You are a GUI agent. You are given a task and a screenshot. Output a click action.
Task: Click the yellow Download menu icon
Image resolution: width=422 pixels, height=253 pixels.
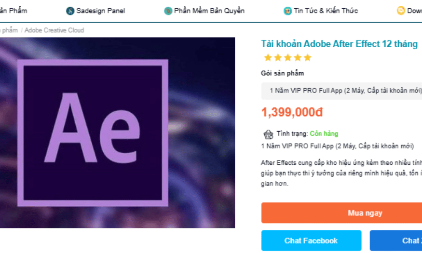401,11
